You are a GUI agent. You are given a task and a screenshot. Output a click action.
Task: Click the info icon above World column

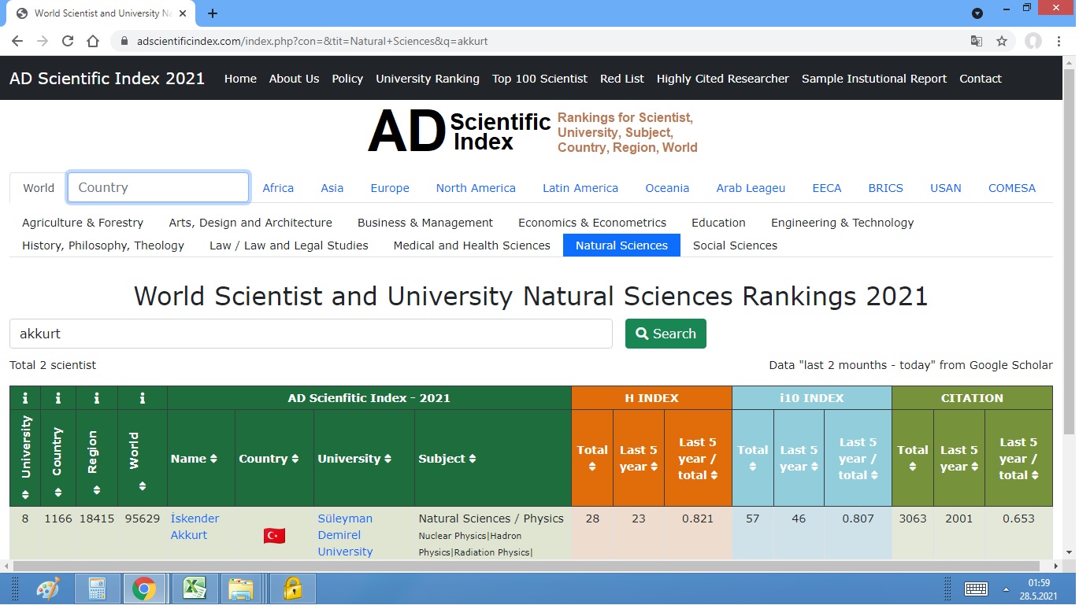click(142, 398)
